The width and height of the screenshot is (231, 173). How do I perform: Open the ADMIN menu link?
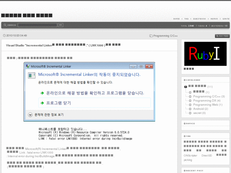click(214, 19)
